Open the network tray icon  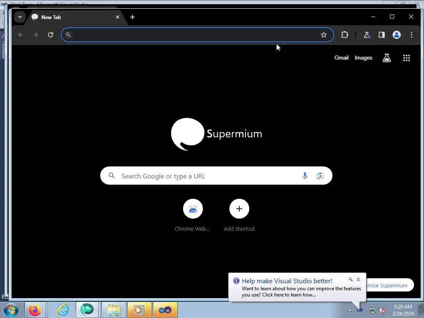pyautogui.click(x=372, y=310)
